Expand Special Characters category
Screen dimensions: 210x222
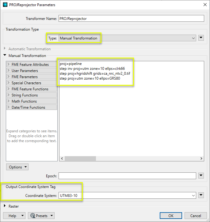[x=9, y=83]
